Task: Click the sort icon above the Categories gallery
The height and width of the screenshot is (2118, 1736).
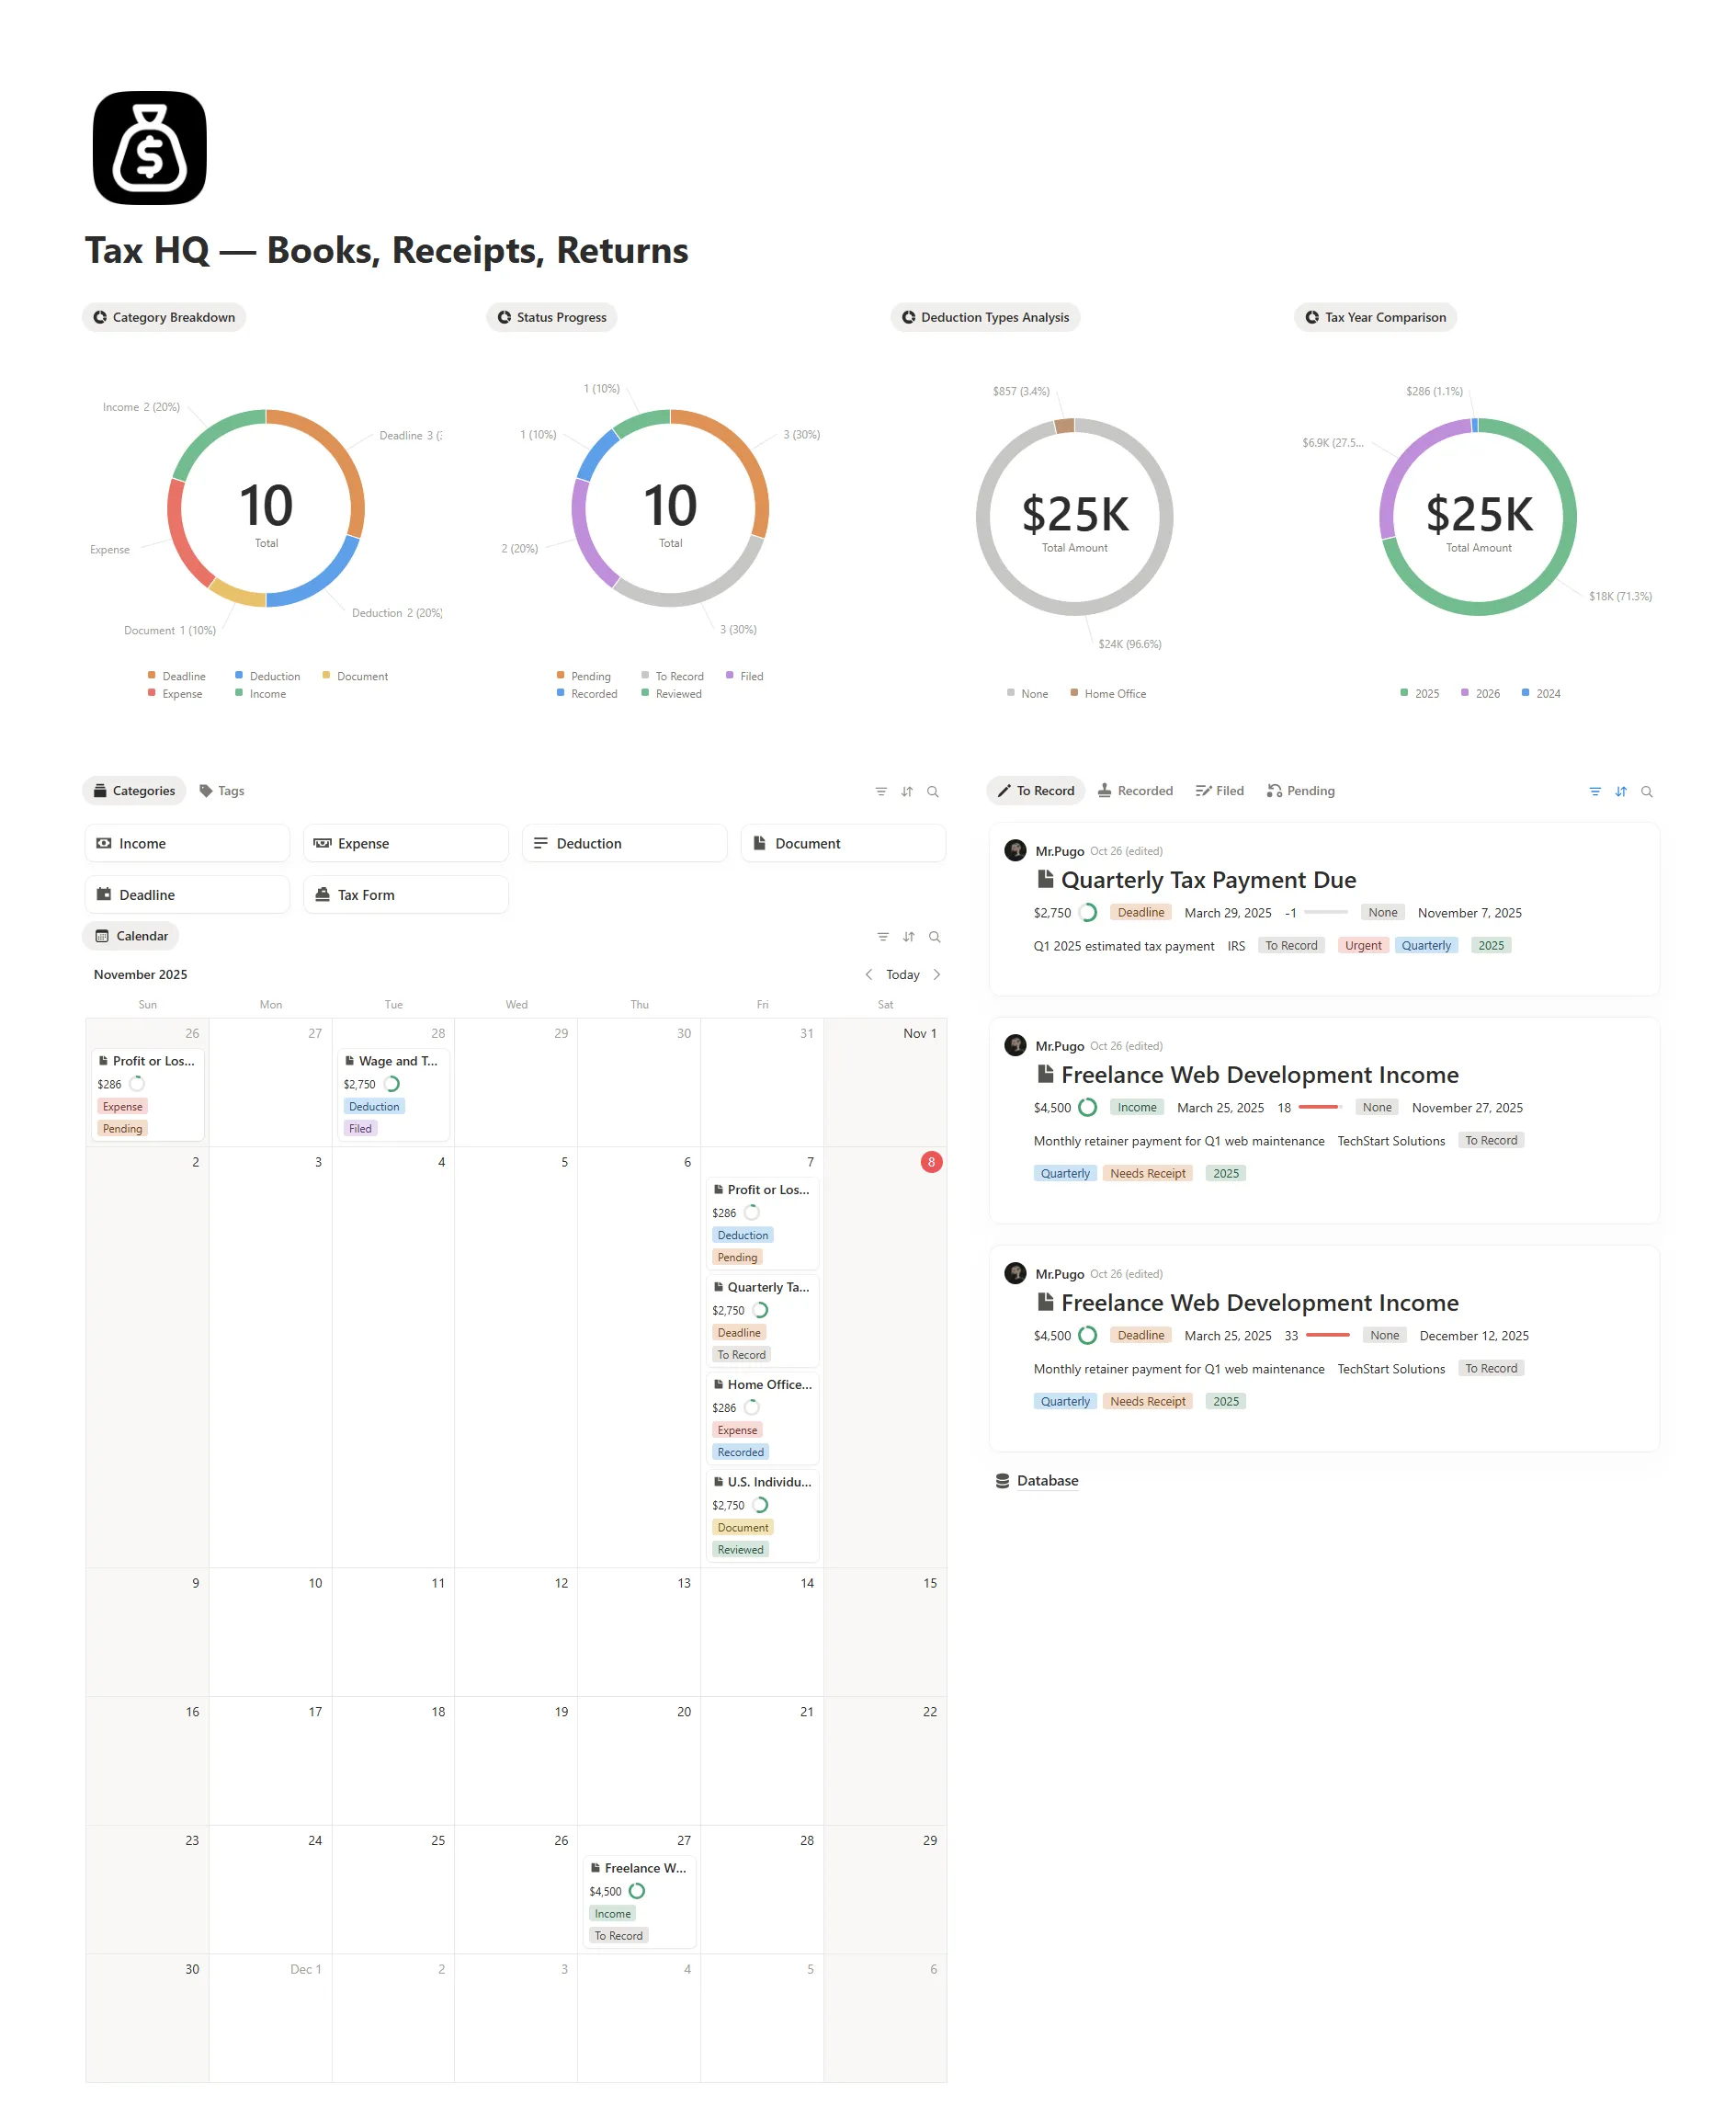Action: tap(906, 791)
